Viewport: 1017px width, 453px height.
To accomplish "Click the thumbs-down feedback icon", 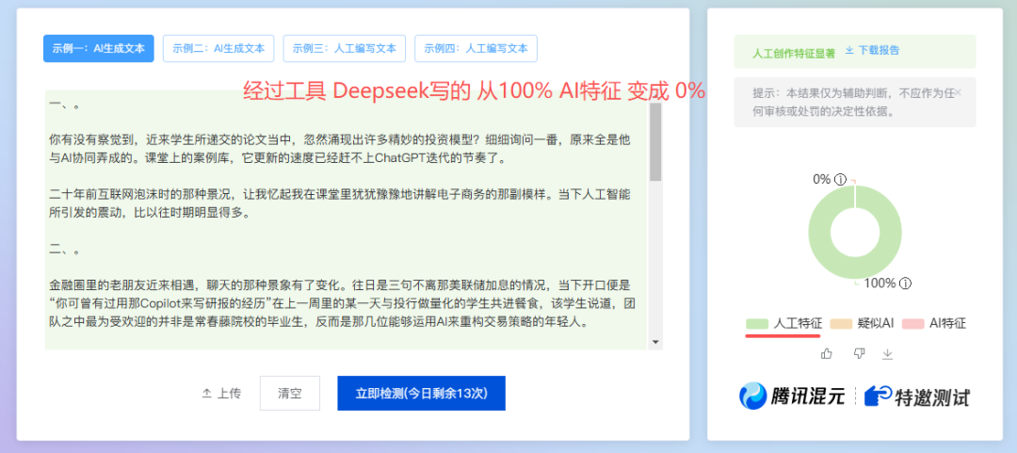I will pos(860,354).
